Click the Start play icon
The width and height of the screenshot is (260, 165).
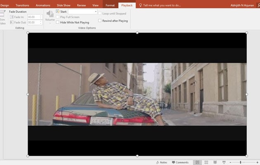57,11
